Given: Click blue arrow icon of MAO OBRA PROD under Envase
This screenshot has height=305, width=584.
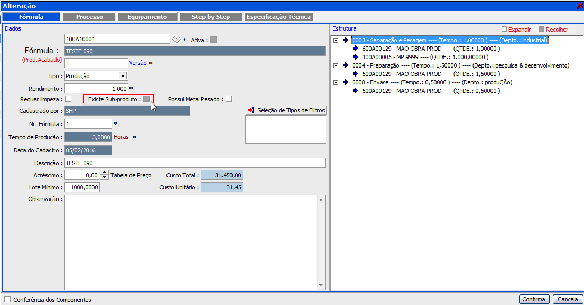Looking at the screenshot, I should coord(356,91).
